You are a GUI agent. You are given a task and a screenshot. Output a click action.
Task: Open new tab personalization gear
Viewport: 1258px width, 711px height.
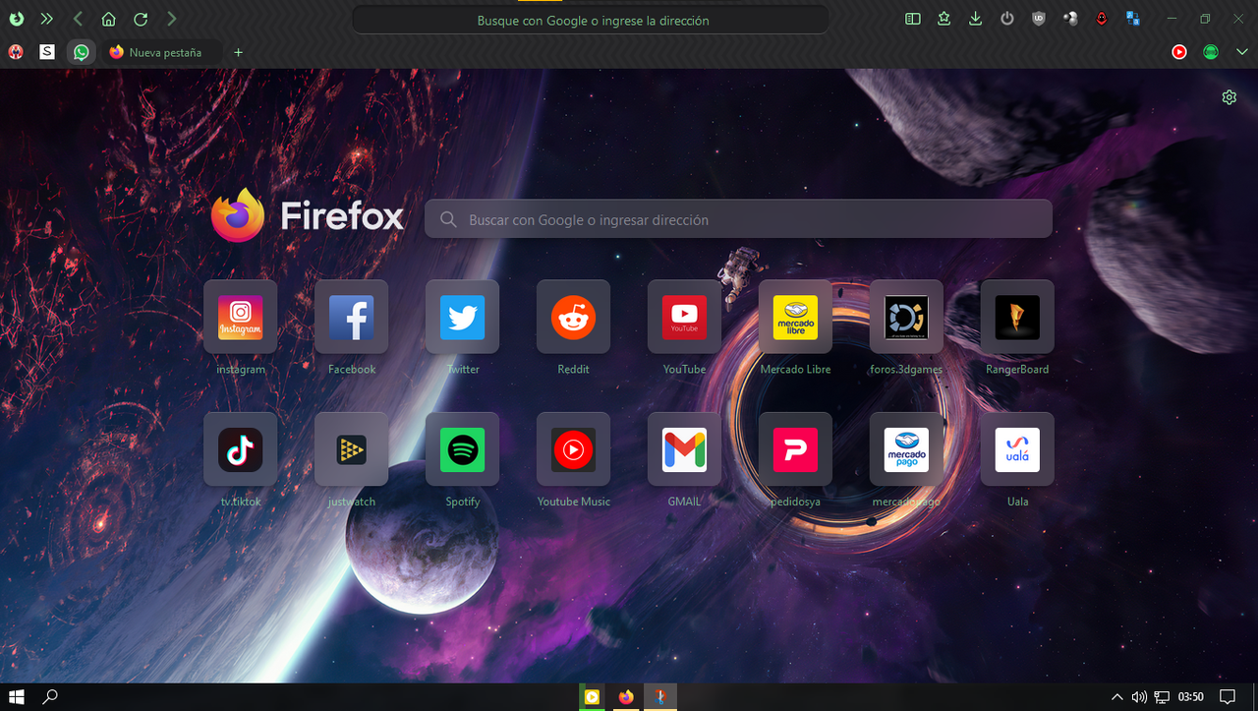[1229, 97]
